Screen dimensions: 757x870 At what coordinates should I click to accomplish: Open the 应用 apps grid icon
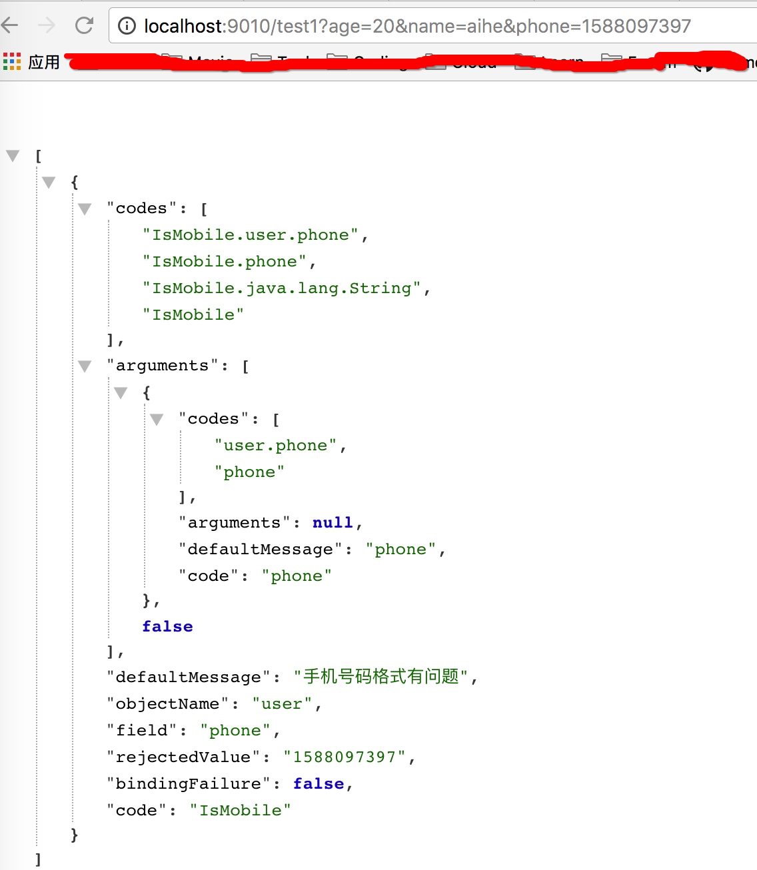12,62
